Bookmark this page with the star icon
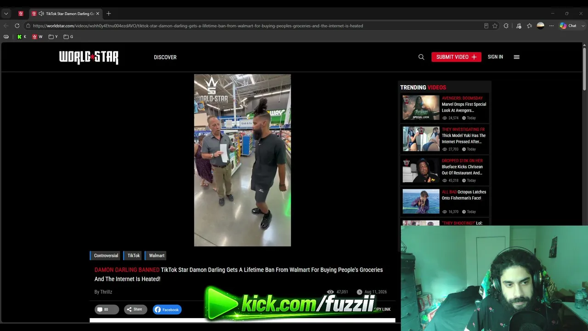The width and height of the screenshot is (588, 331). tap(495, 26)
